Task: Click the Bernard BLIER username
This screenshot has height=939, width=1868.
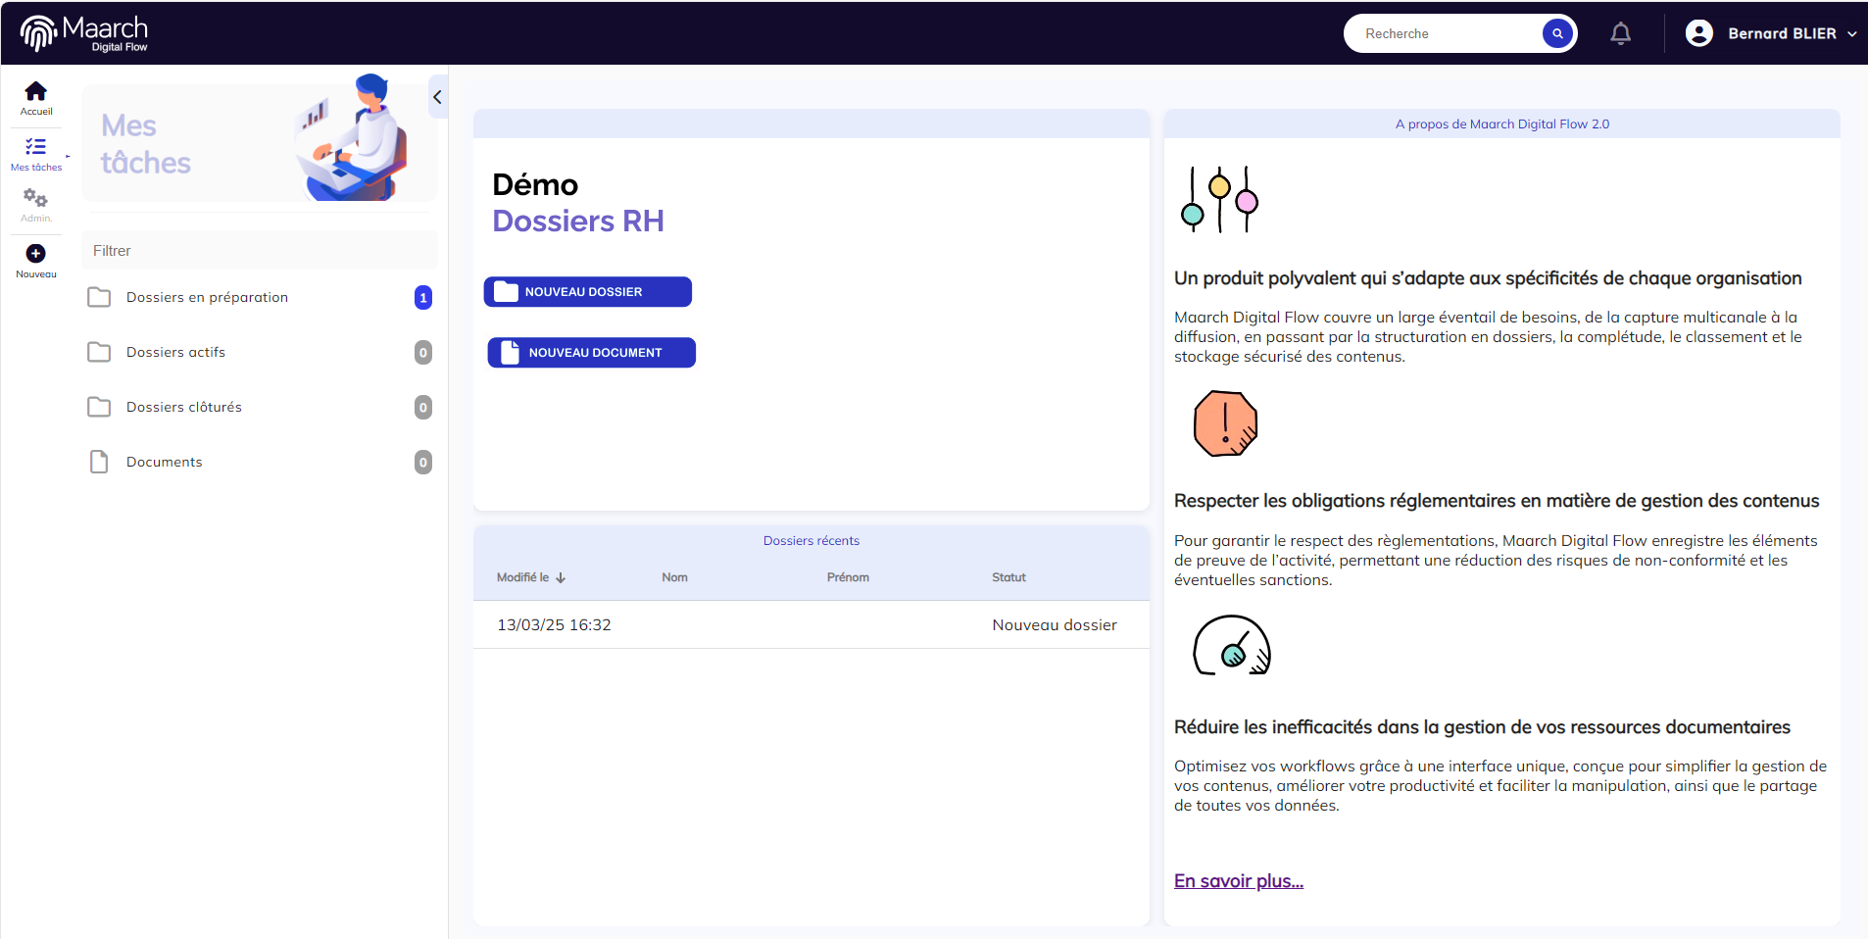Action: coord(1782,33)
